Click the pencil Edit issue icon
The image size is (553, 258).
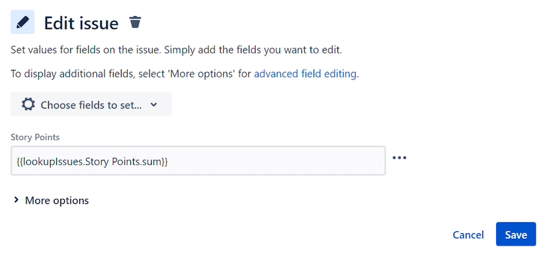pos(23,22)
